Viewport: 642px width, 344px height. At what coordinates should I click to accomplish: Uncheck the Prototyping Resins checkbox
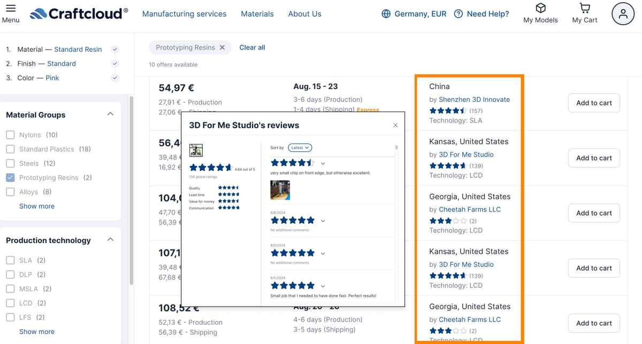pos(10,178)
